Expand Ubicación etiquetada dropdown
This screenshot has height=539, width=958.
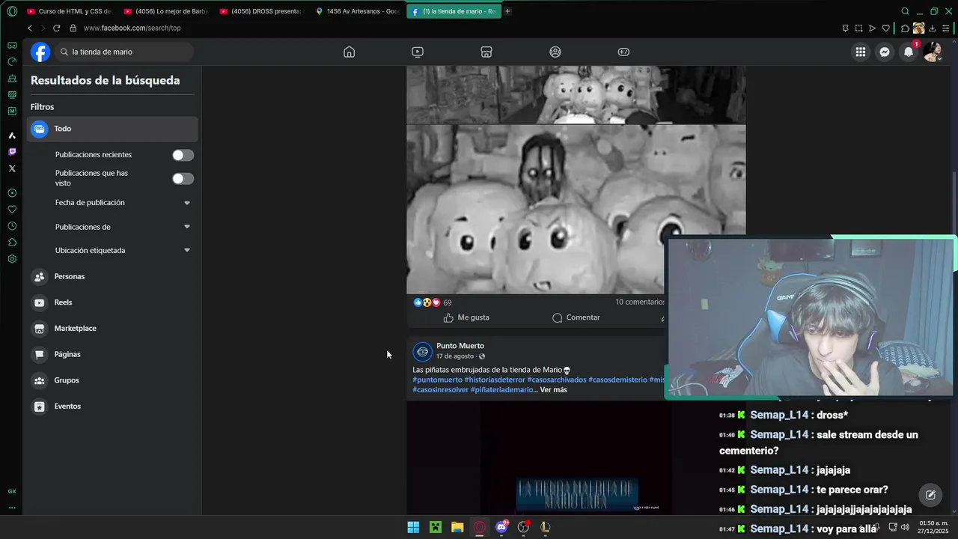click(x=187, y=250)
